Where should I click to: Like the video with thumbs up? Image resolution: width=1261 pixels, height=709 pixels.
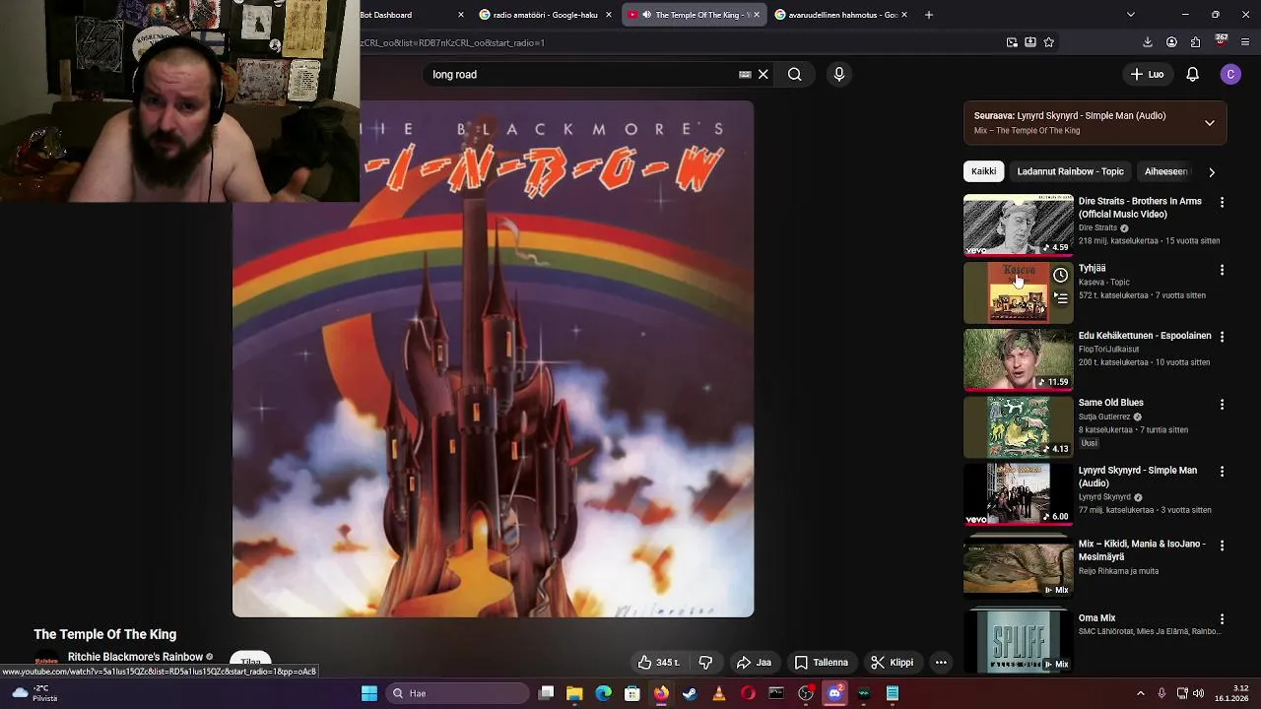click(x=659, y=663)
